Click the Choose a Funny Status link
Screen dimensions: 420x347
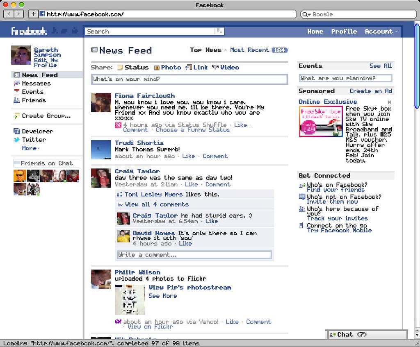193,130
